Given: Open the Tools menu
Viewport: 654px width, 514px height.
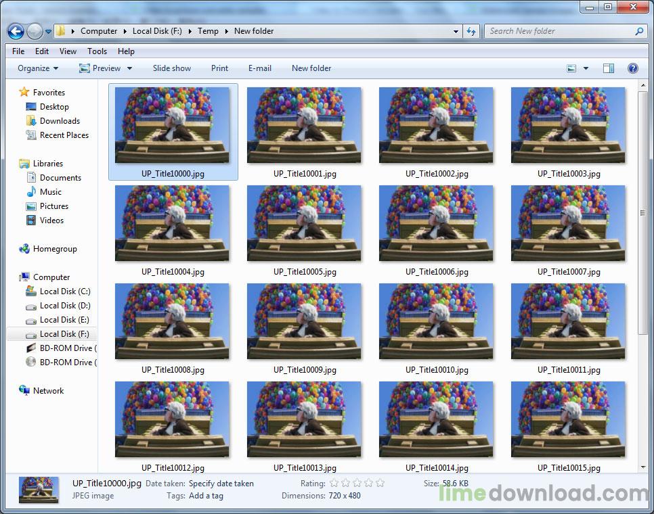Looking at the screenshot, I should click(97, 51).
